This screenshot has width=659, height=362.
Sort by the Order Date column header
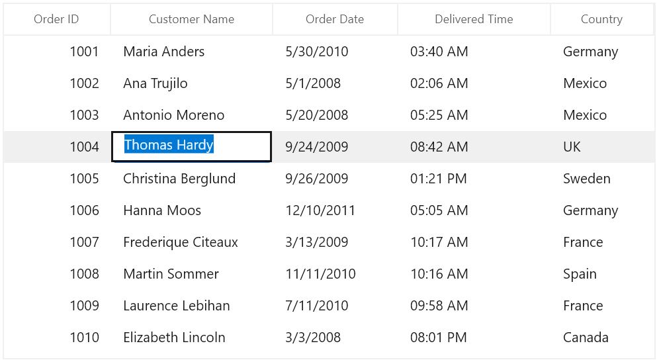[335, 19]
